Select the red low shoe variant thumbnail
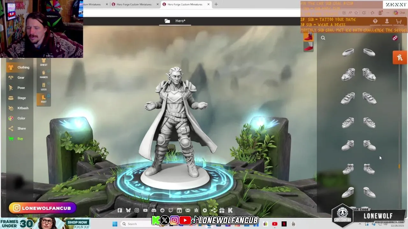This screenshot has height=229, width=408. (308, 47)
